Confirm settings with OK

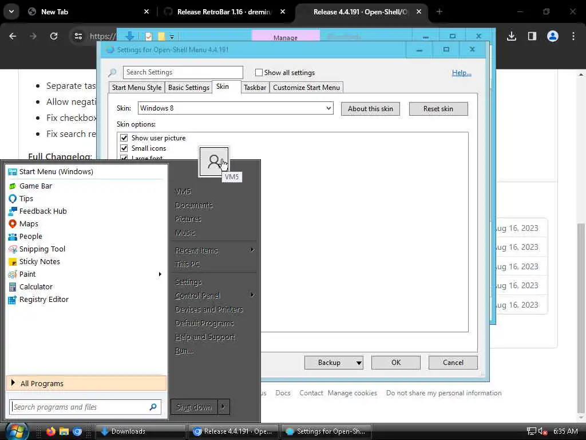[396, 363]
